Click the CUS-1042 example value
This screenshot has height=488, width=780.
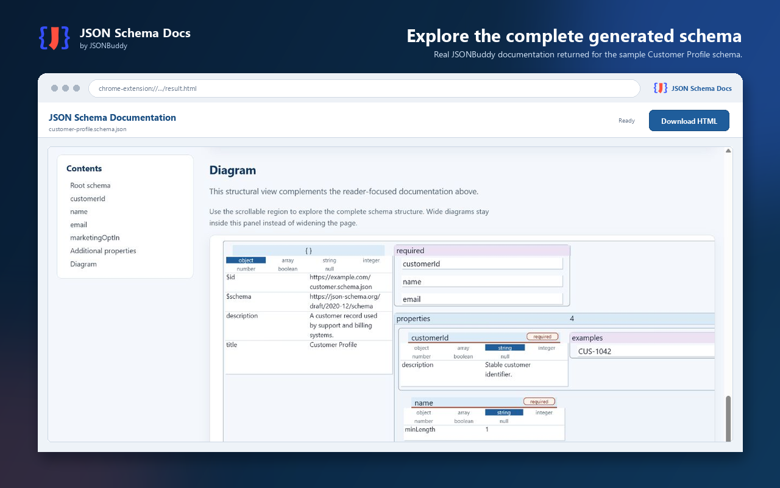pos(595,351)
